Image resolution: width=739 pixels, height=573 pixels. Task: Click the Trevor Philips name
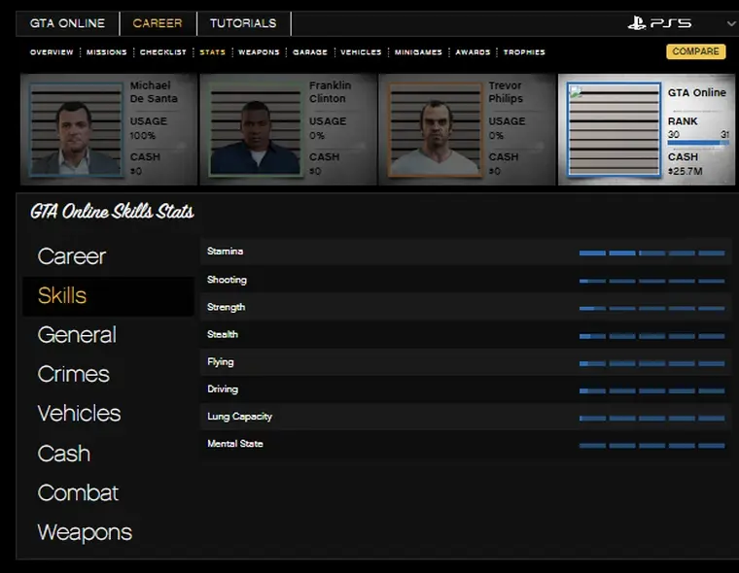click(506, 92)
